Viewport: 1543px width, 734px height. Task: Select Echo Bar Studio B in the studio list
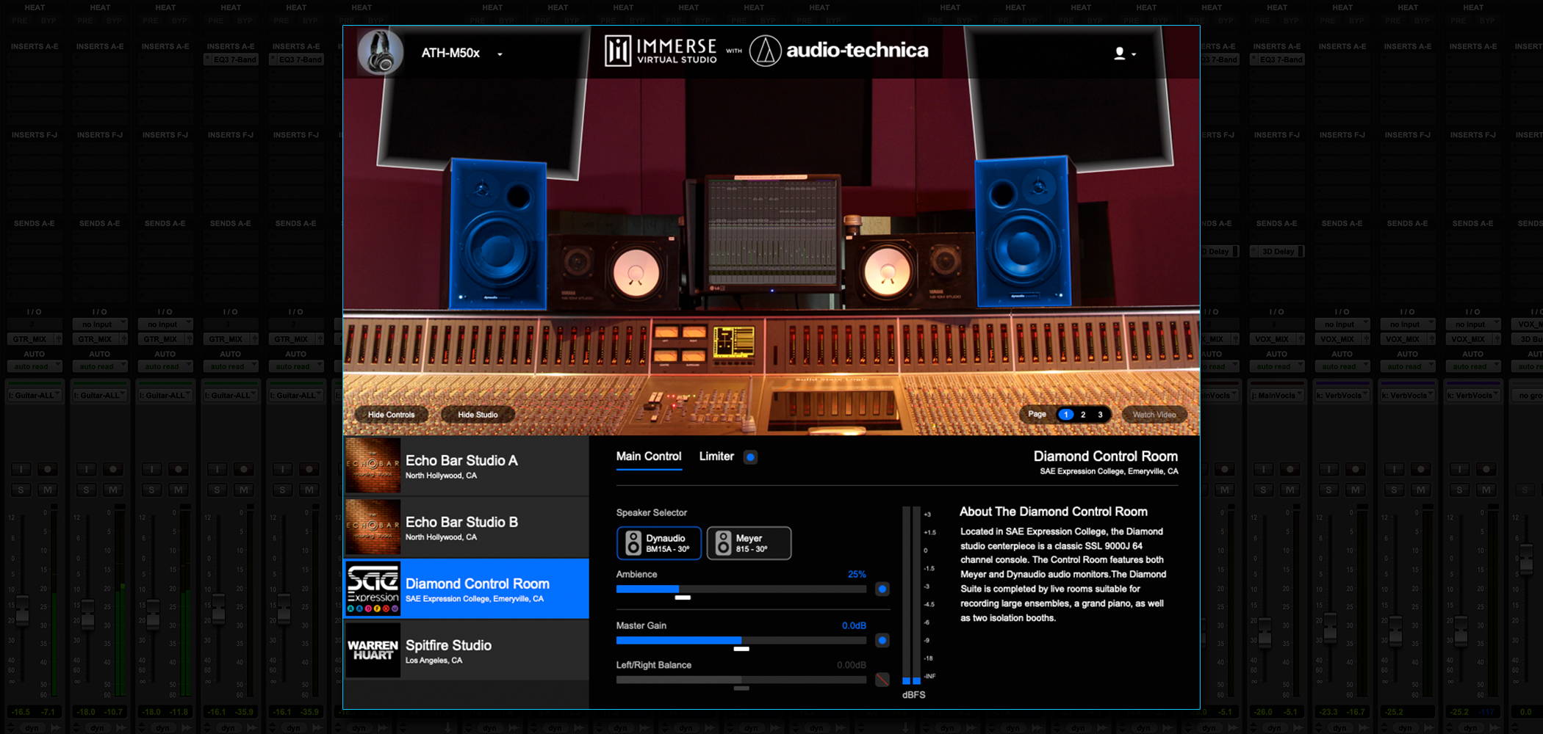tap(467, 528)
